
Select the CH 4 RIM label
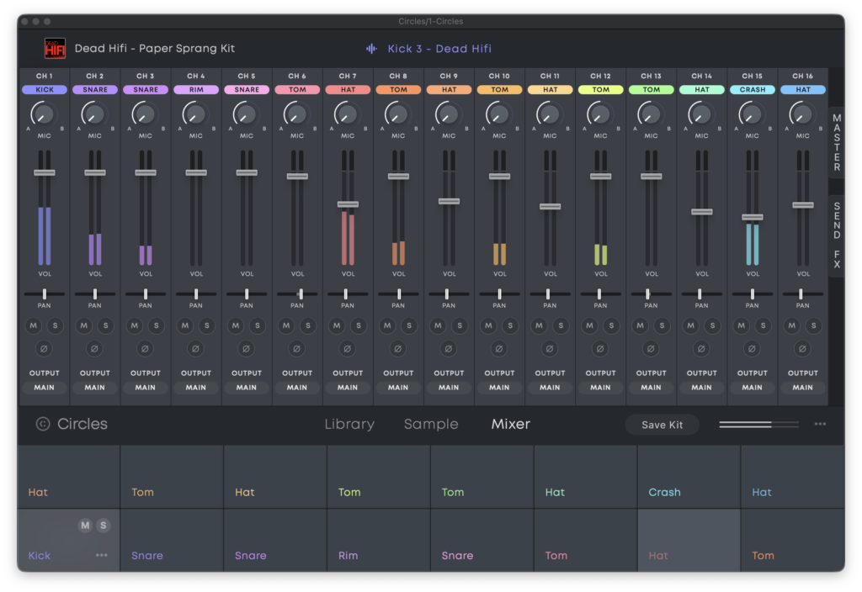(x=195, y=89)
